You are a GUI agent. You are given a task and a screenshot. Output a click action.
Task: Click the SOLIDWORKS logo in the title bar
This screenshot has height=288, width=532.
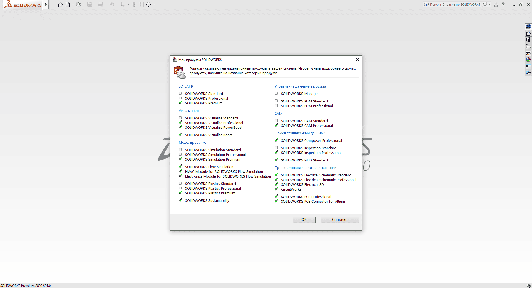click(x=23, y=4)
